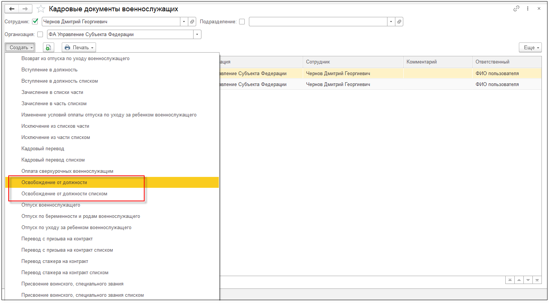
Task: Select Вступление в должность menu item
Action: pos(112,70)
